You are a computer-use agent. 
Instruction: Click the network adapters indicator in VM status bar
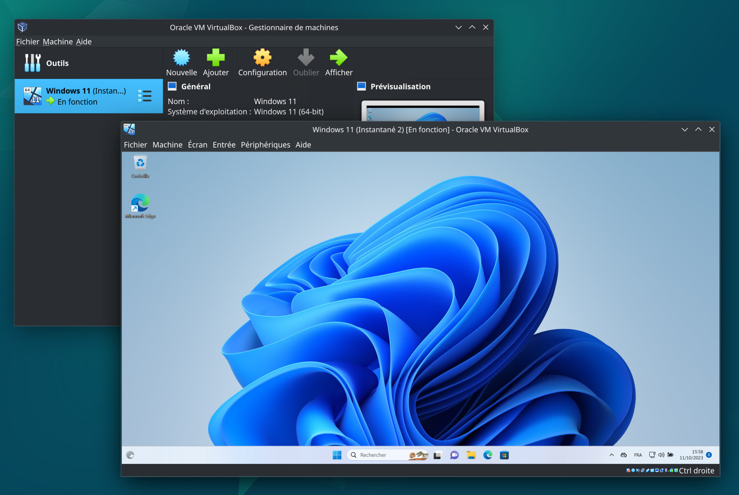pyautogui.click(x=643, y=470)
